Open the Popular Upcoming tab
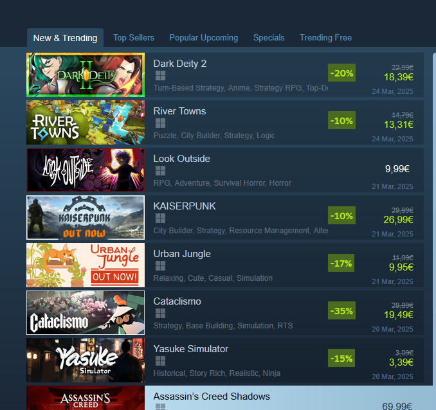This screenshot has width=436, height=410. point(204,37)
